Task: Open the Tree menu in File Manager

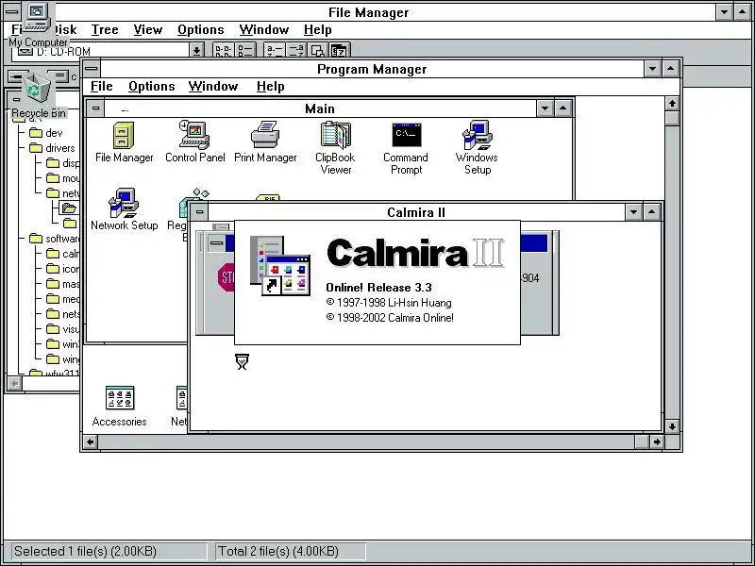Action: pyautogui.click(x=105, y=30)
